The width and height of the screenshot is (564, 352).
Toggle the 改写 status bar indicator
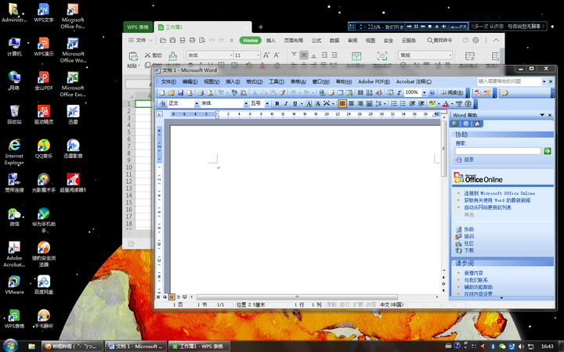(371, 305)
